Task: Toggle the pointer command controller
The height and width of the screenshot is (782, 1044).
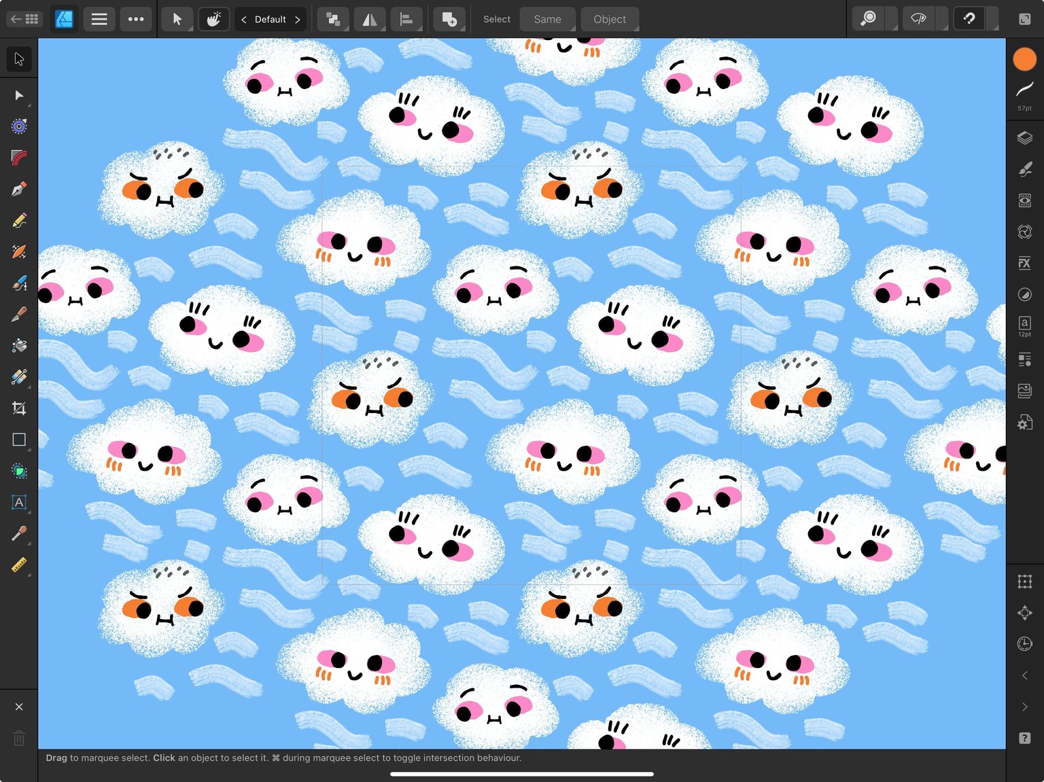Action: coord(177,19)
